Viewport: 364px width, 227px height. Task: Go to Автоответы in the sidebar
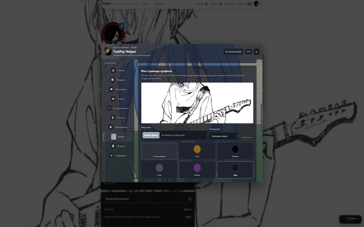118,89
